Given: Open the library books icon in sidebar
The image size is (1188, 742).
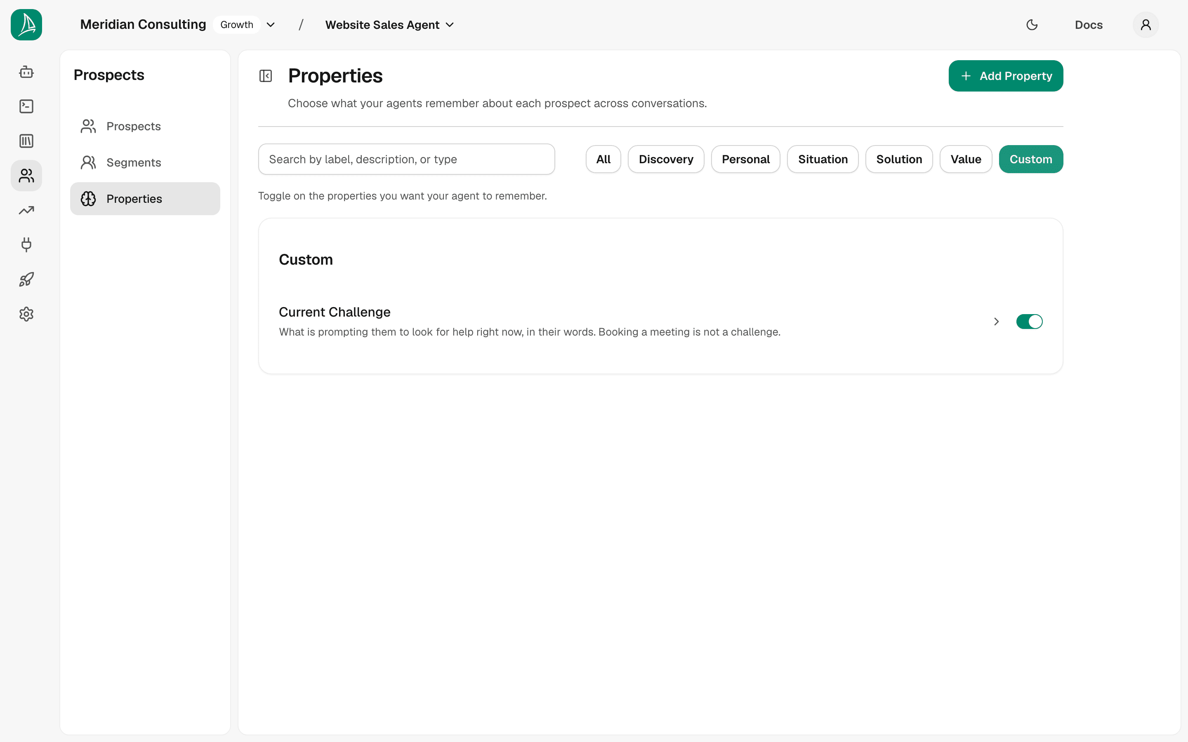Looking at the screenshot, I should 26,141.
